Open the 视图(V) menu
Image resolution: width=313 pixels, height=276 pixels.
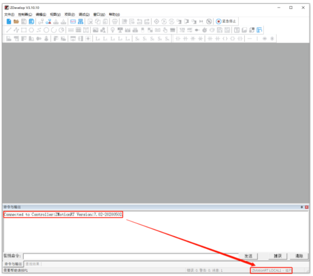(55, 14)
